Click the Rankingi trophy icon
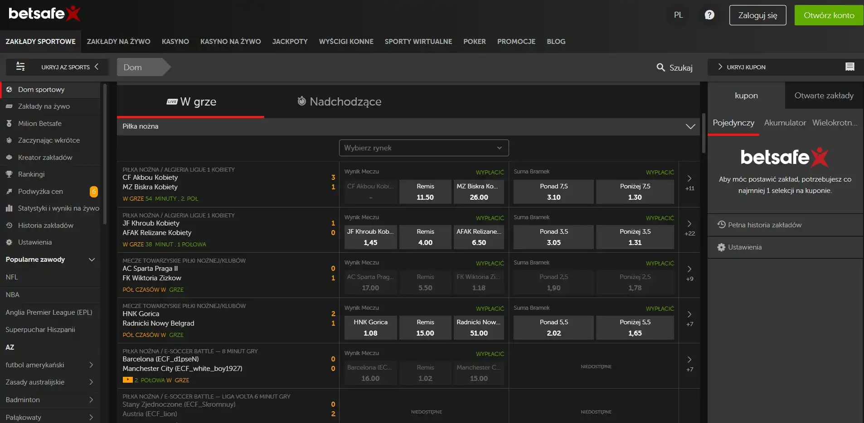864x423 pixels. click(9, 174)
